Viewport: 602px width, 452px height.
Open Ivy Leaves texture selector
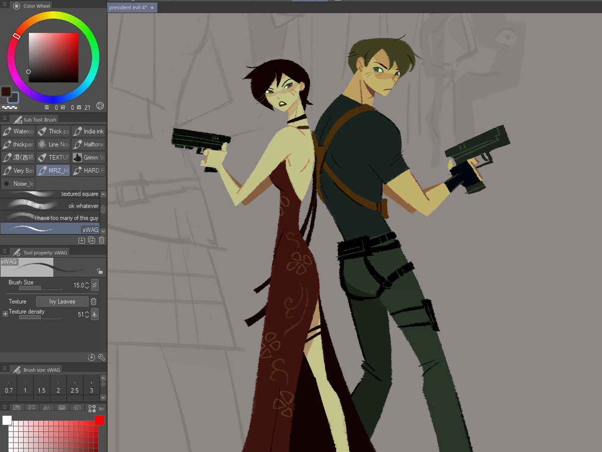tap(62, 302)
